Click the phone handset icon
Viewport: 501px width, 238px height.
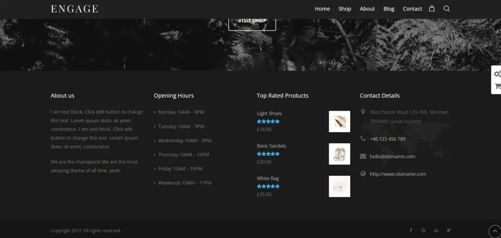point(363,138)
